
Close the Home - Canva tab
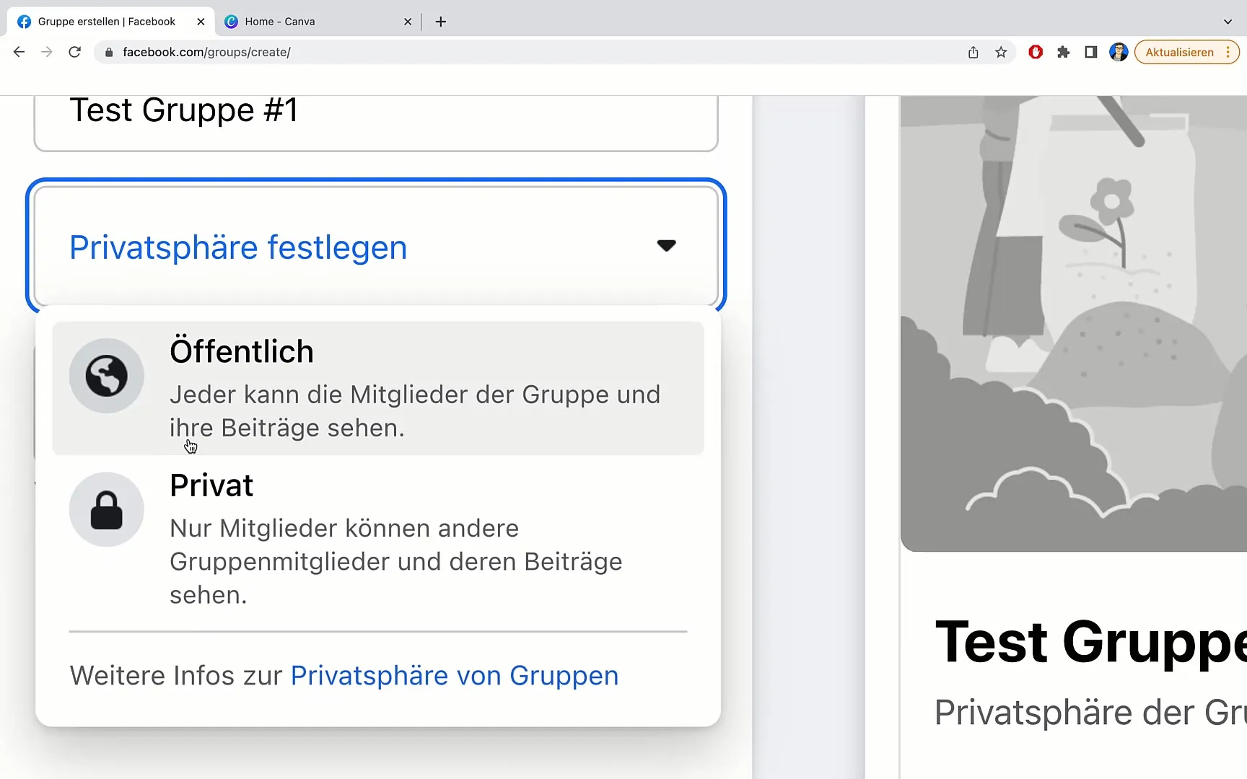click(x=408, y=22)
